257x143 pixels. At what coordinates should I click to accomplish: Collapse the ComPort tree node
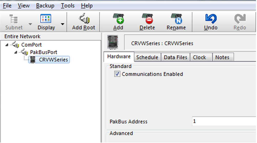click(x=6, y=45)
